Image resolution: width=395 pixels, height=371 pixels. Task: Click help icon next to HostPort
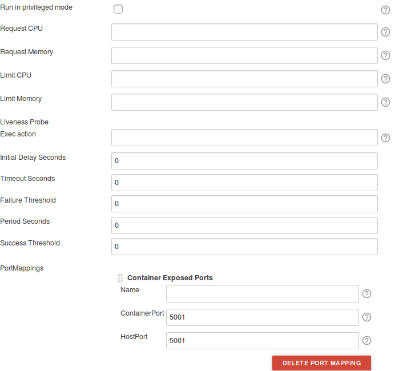(367, 340)
